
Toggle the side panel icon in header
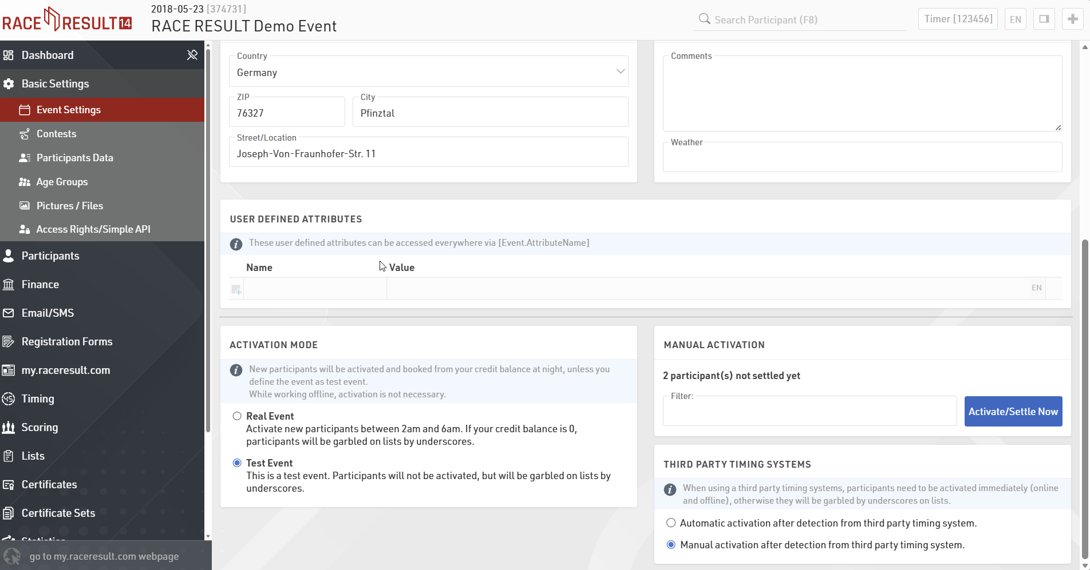1044,19
